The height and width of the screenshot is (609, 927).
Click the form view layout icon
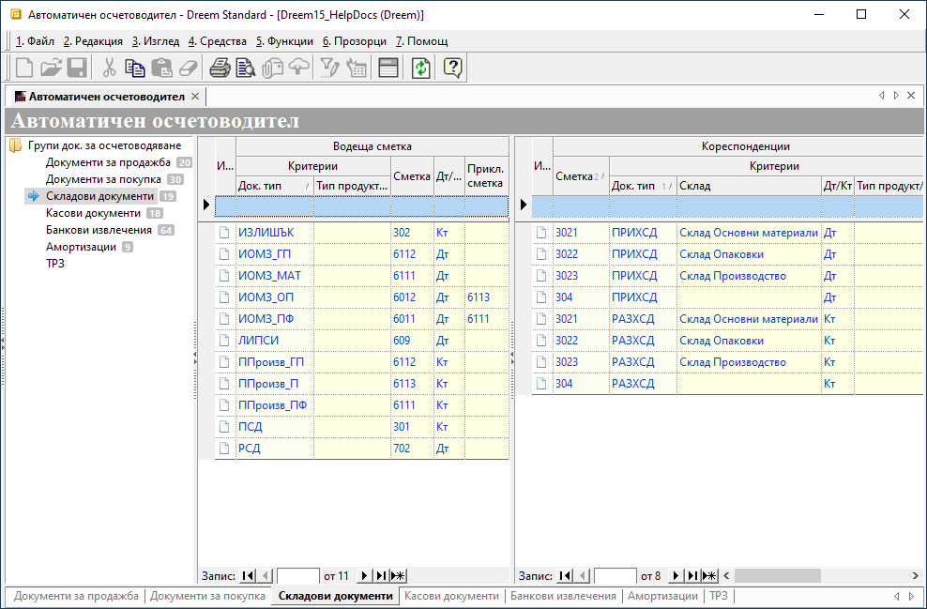coord(388,68)
